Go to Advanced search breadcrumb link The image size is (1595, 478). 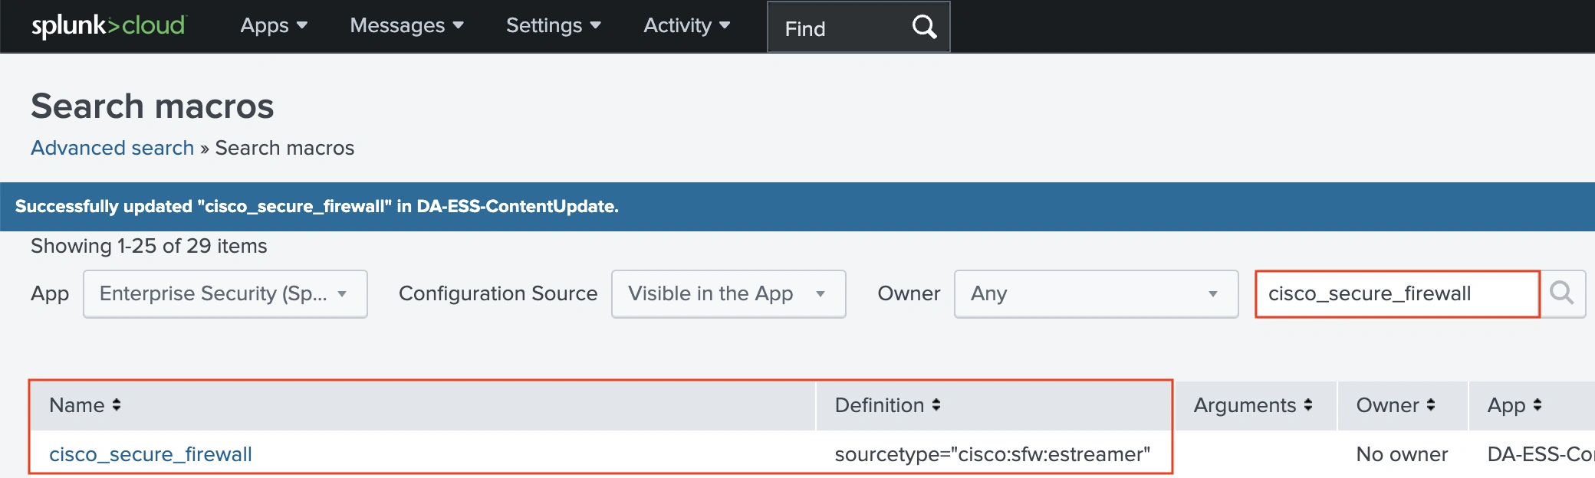[x=112, y=148]
